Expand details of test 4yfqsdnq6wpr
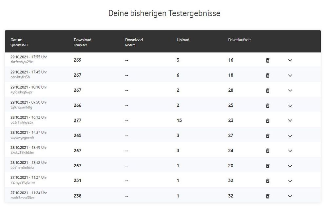 290,91
